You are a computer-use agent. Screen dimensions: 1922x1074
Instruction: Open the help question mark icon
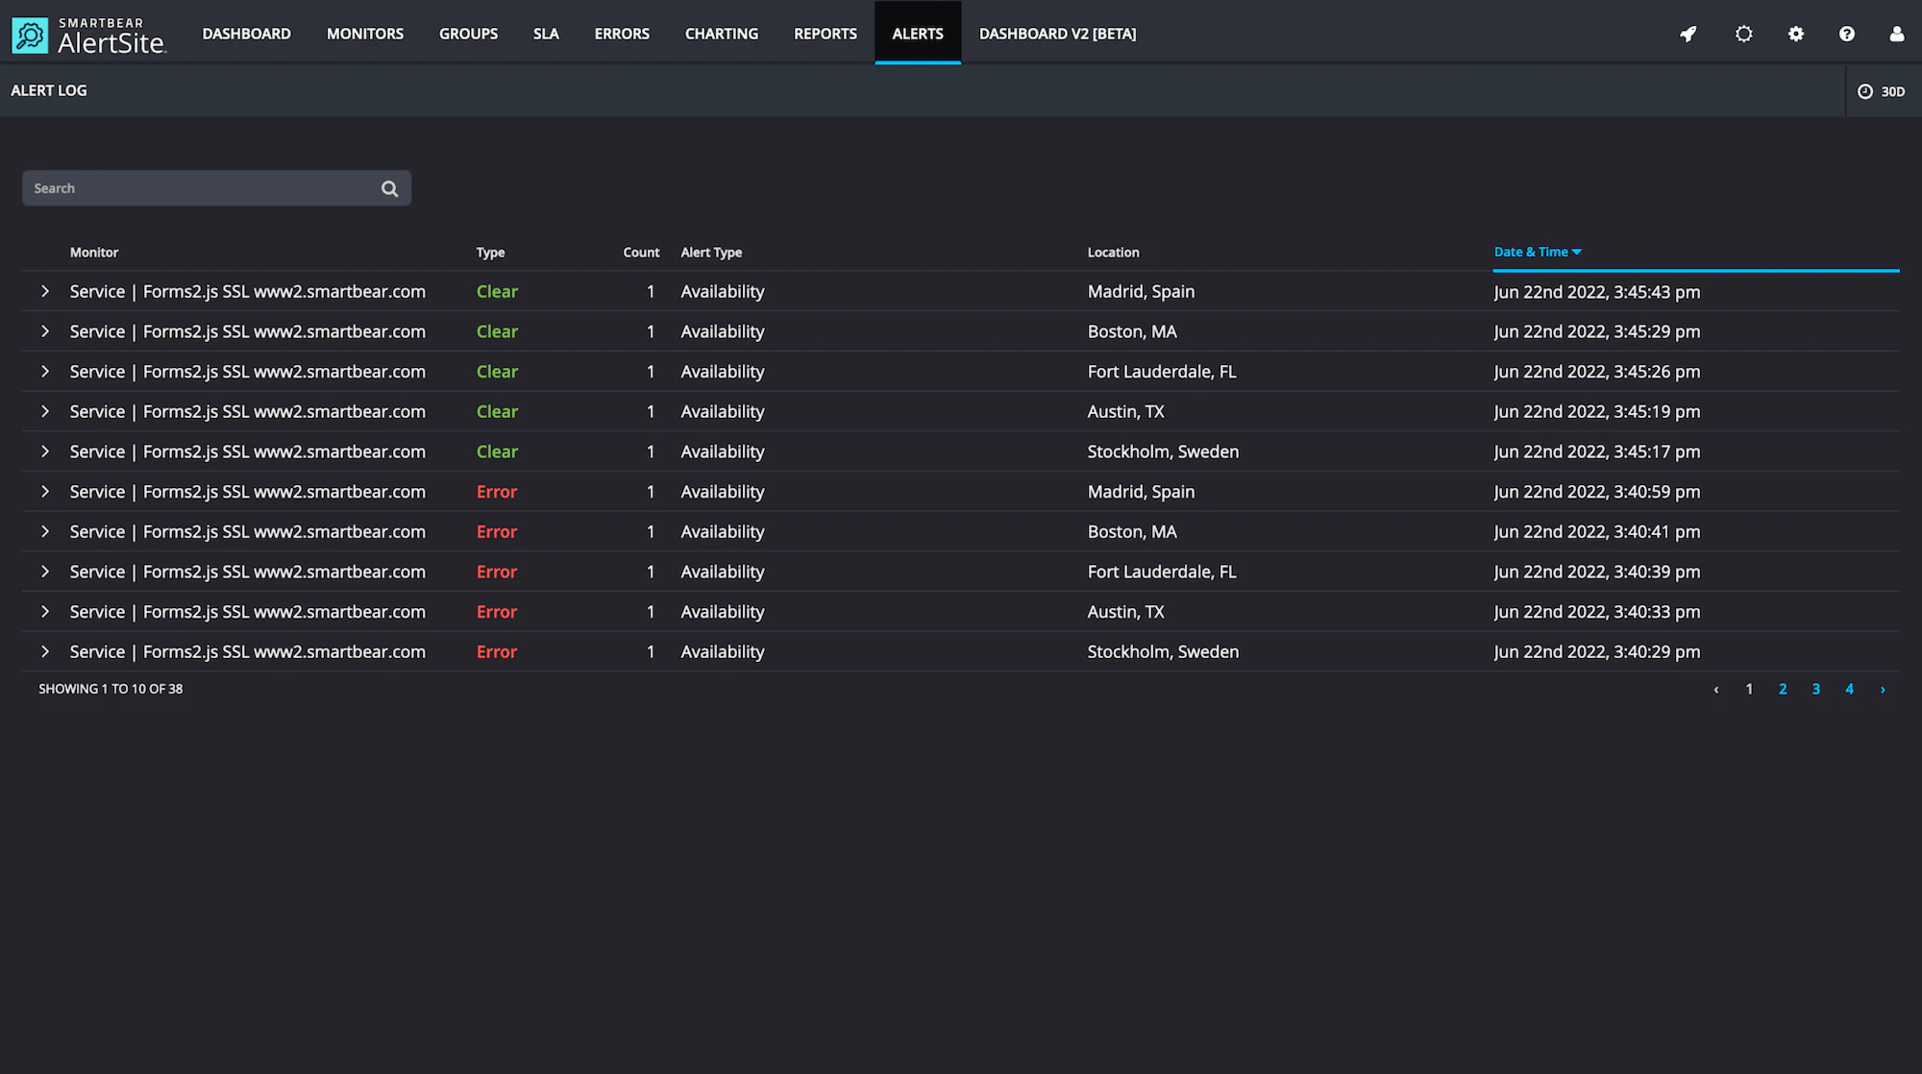pos(1847,34)
